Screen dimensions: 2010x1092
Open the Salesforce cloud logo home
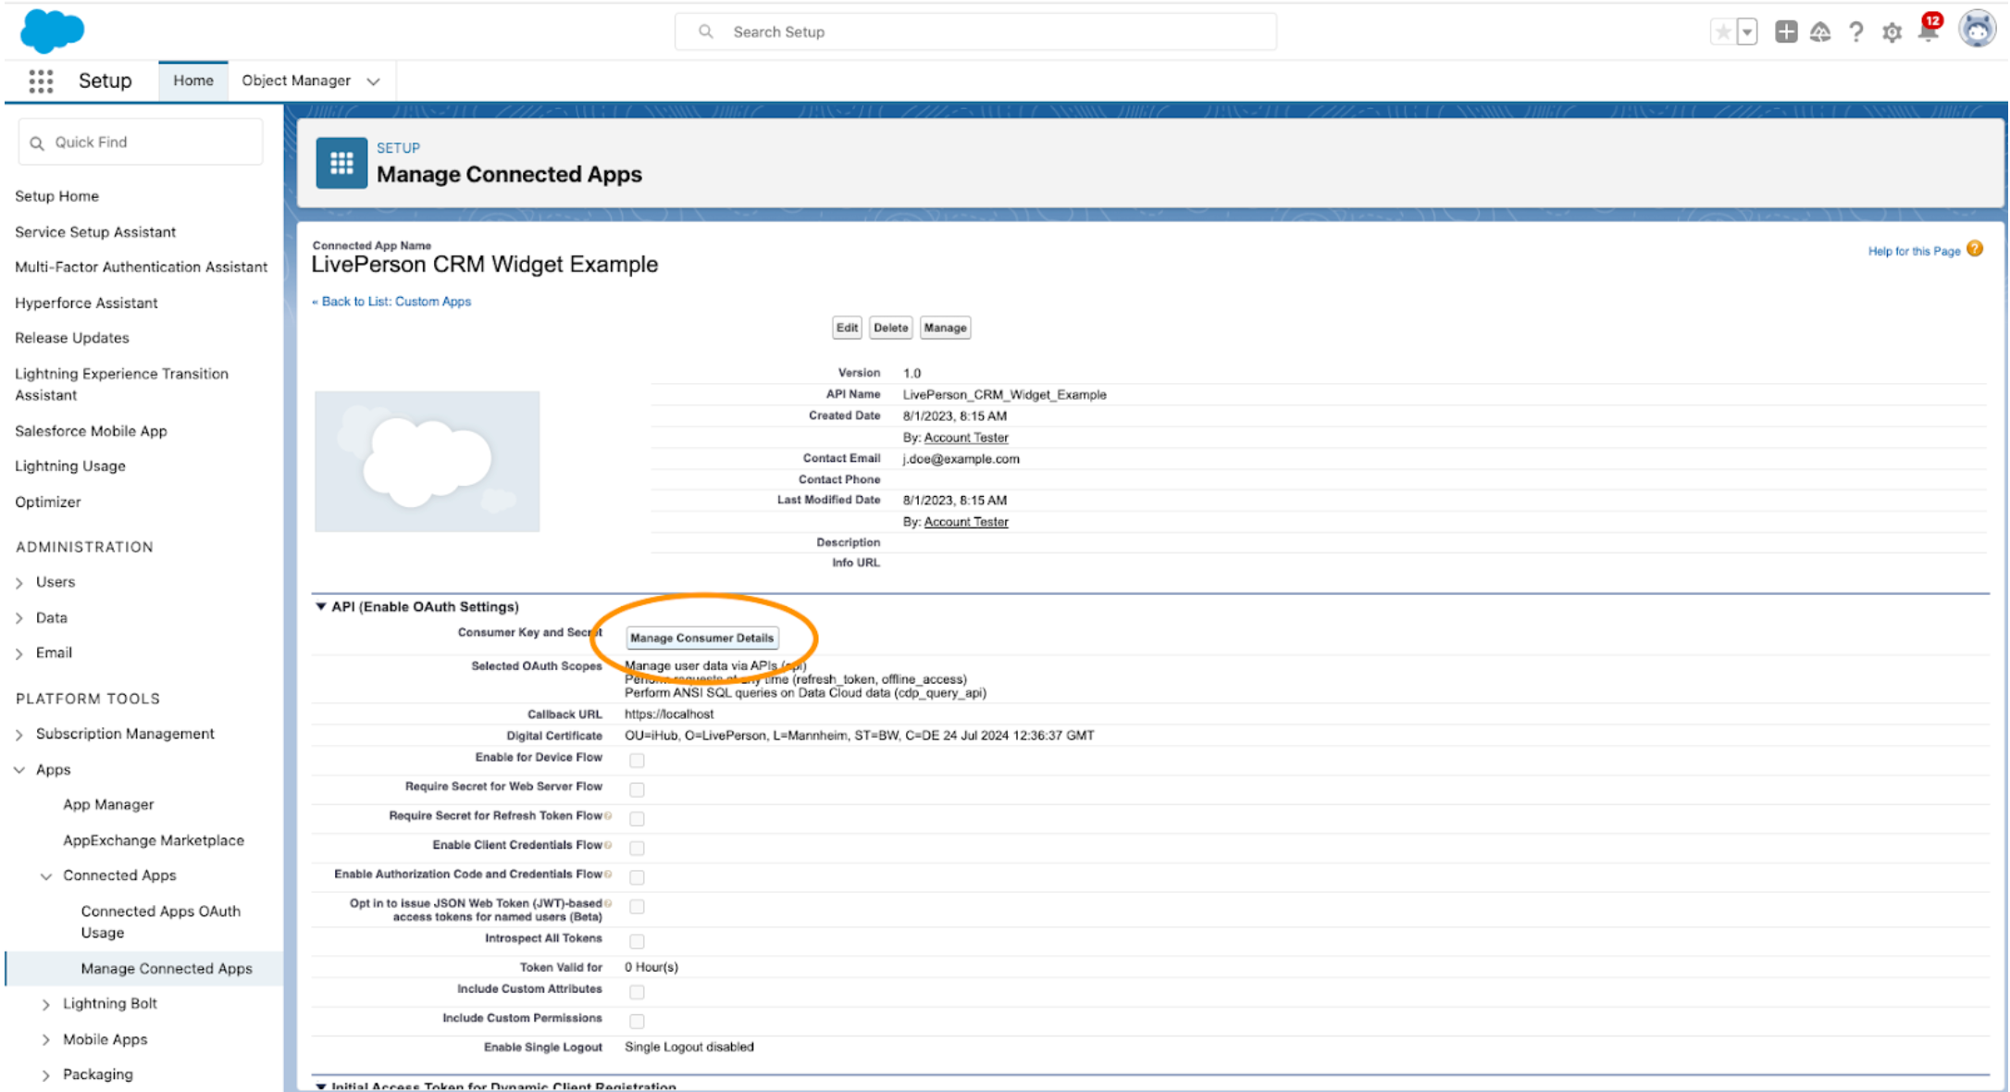point(52,31)
